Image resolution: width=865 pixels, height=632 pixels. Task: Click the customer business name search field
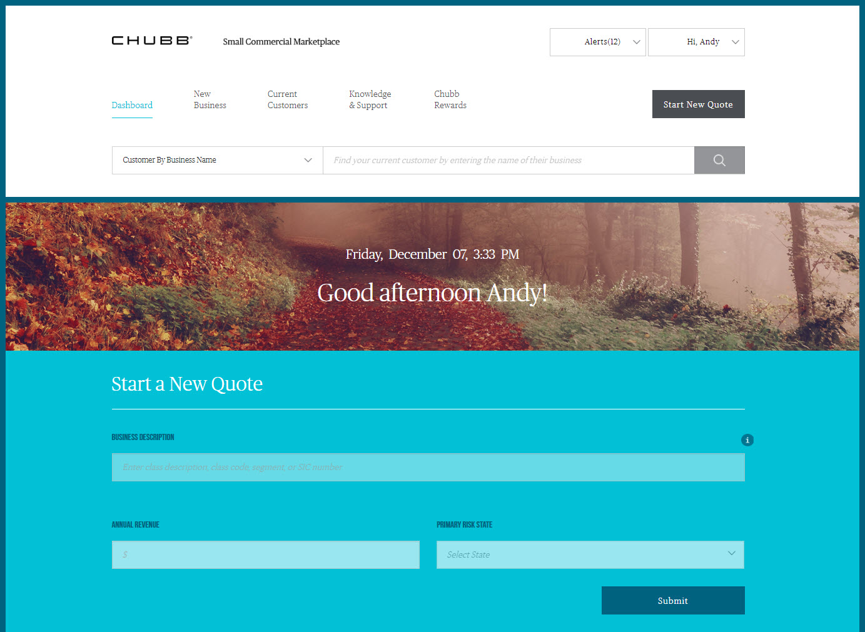pos(508,160)
